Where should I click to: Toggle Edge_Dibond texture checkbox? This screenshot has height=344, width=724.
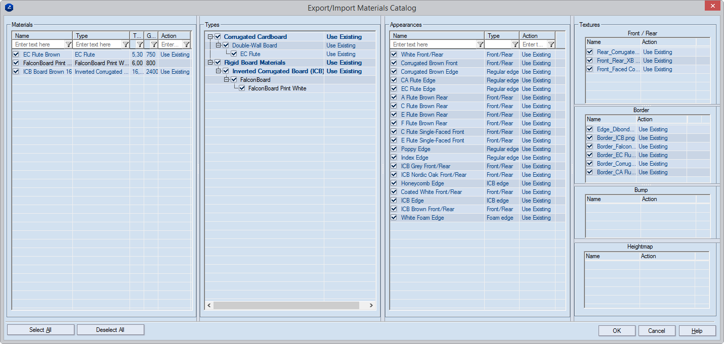(589, 129)
